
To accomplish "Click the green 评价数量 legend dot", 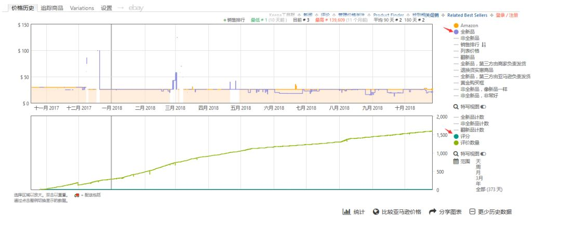I will click(456, 142).
